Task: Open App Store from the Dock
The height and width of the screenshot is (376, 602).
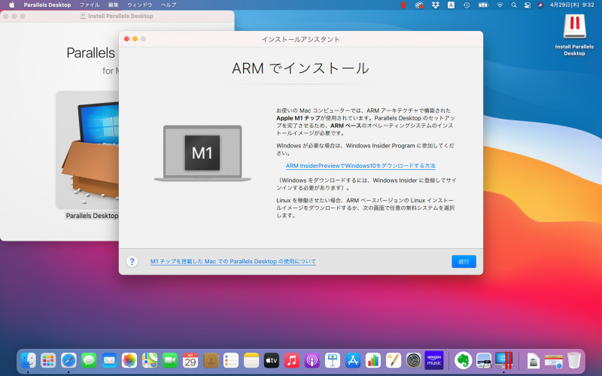Action: coord(353,360)
